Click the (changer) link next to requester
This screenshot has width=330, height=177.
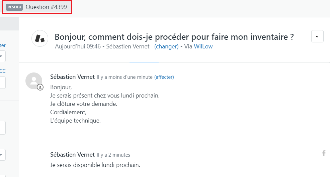tap(166, 46)
